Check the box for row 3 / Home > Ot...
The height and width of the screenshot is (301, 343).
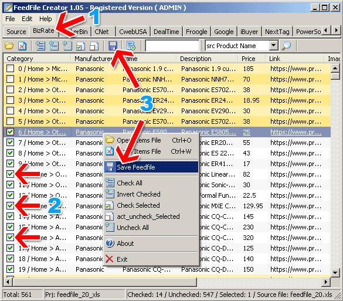(x=10, y=100)
